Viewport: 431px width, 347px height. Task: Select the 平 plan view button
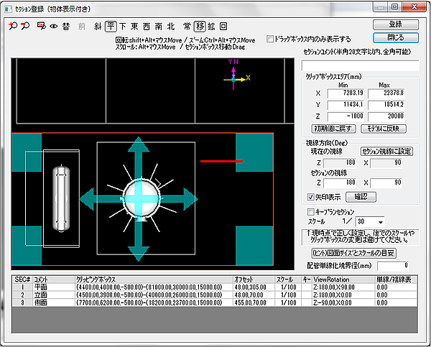click(x=110, y=26)
